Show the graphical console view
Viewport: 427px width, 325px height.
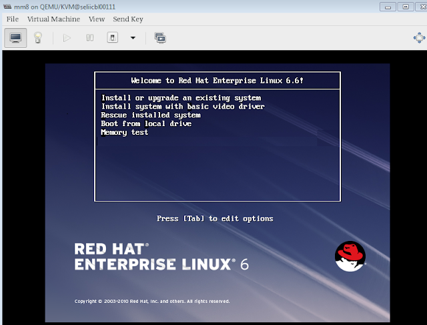coord(15,38)
